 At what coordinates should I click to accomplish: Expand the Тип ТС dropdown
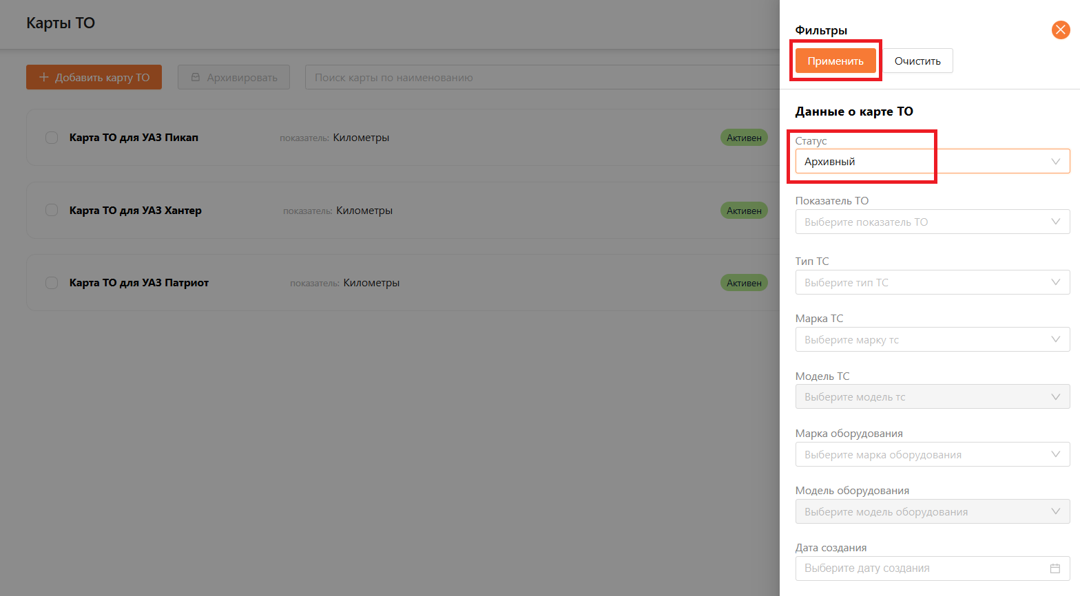[x=932, y=283]
